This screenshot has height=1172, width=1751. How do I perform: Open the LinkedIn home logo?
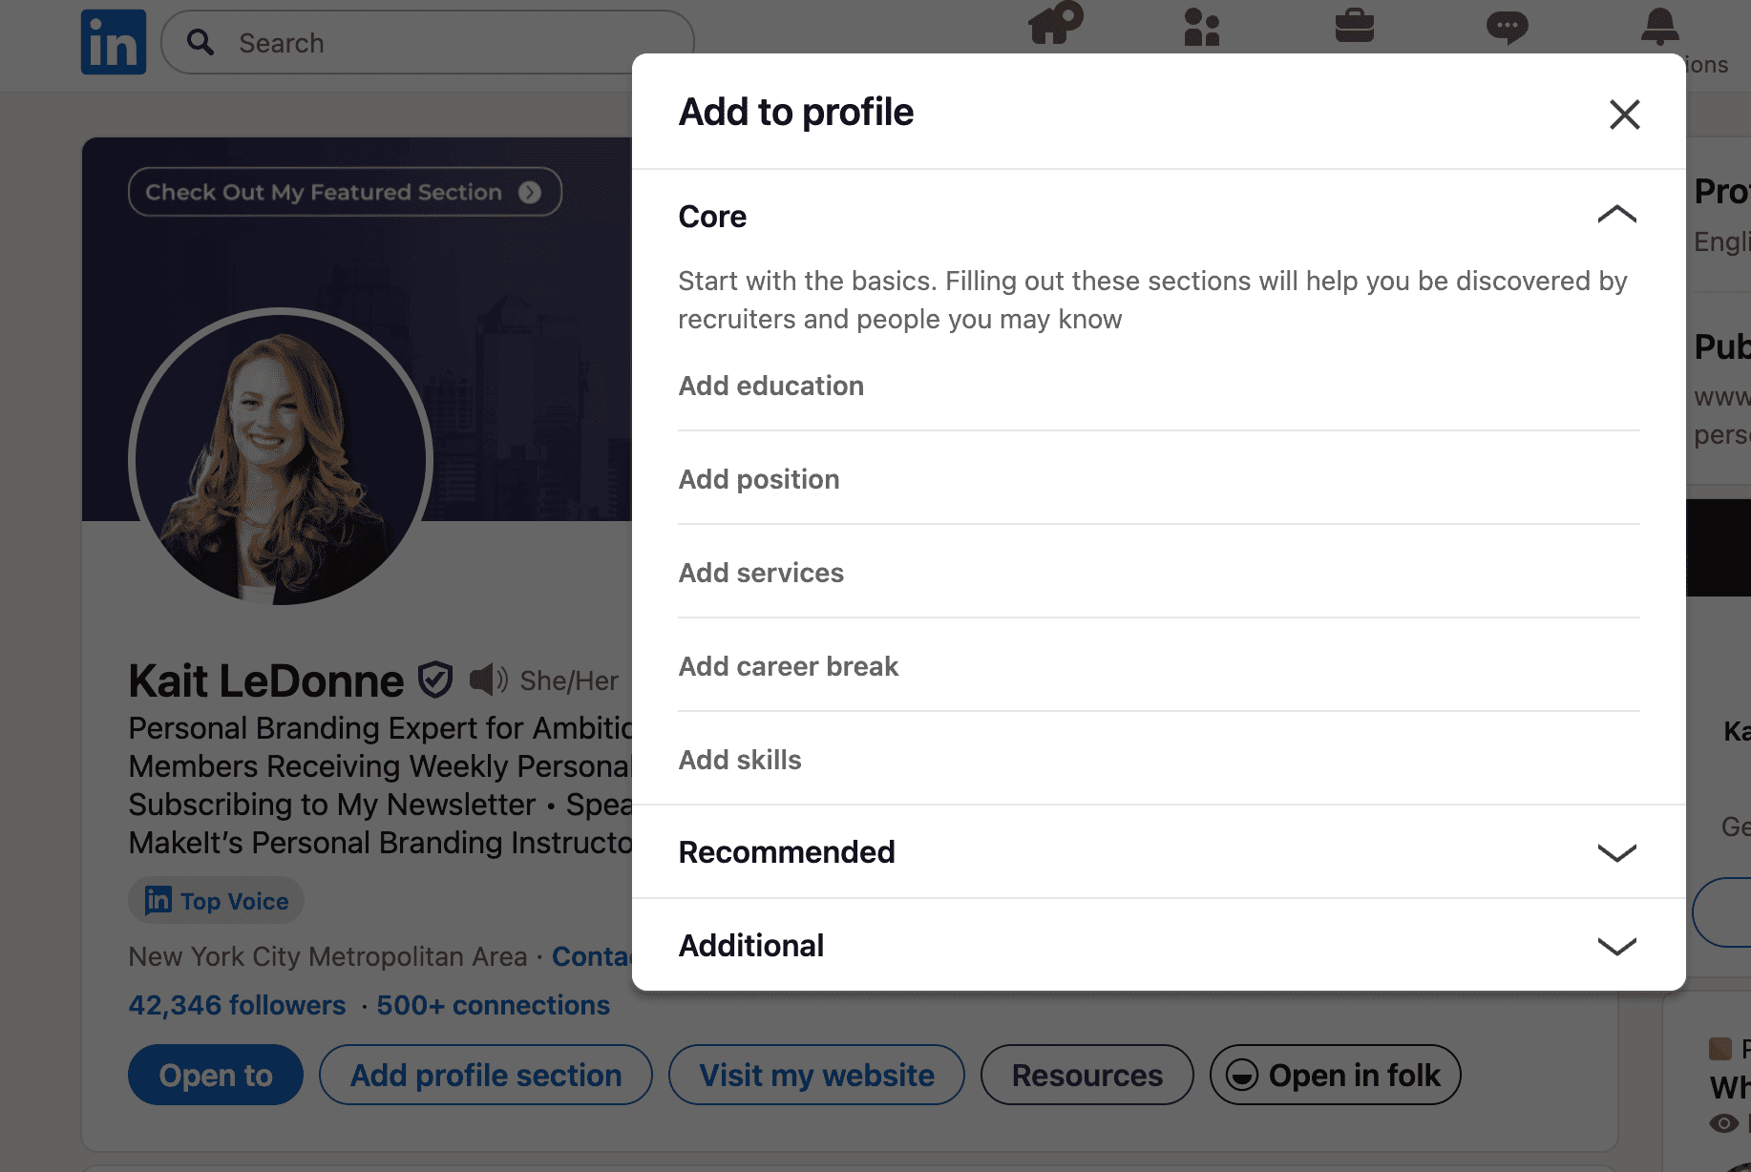click(x=114, y=42)
